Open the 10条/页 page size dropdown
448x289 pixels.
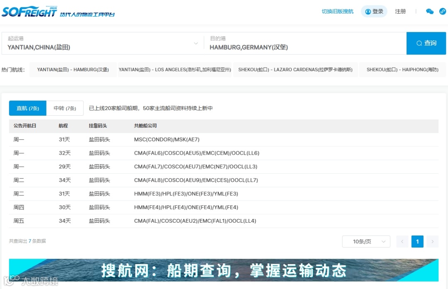point(366,241)
